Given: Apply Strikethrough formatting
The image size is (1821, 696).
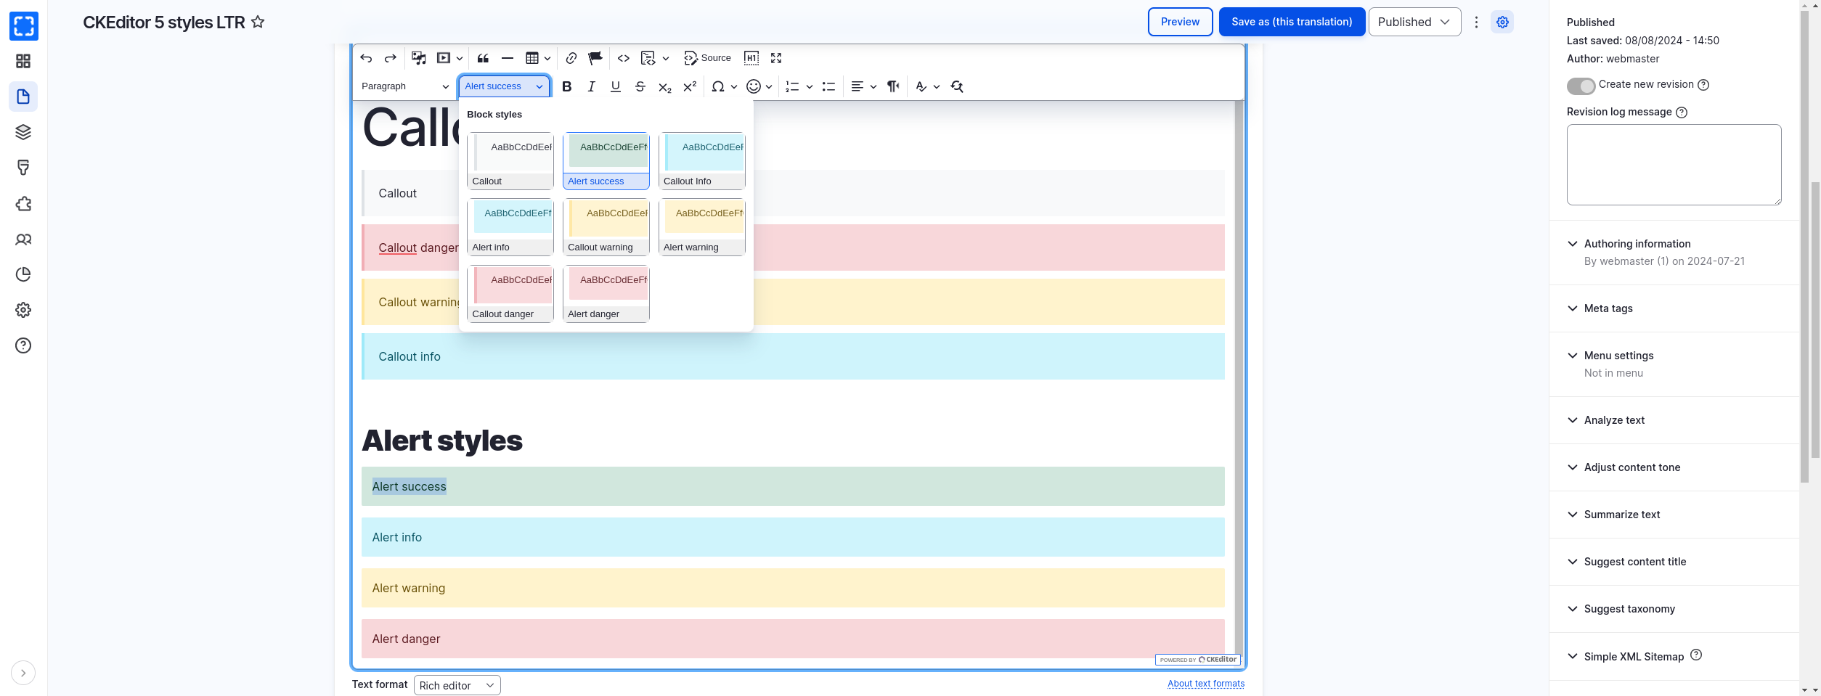Looking at the screenshot, I should click(640, 86).
